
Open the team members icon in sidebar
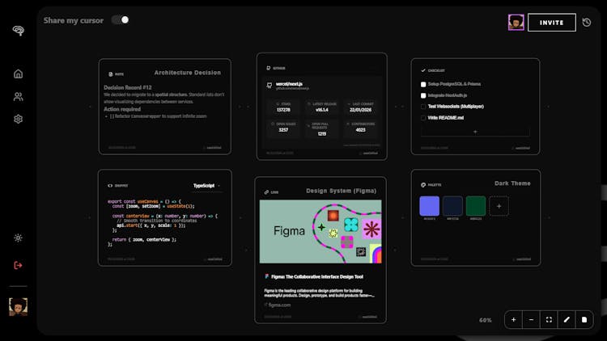(x=18, y=96)
